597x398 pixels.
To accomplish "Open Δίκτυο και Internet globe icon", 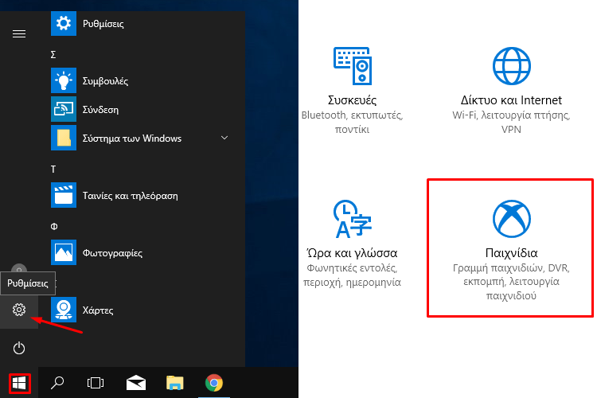I will tap(511, 66).
